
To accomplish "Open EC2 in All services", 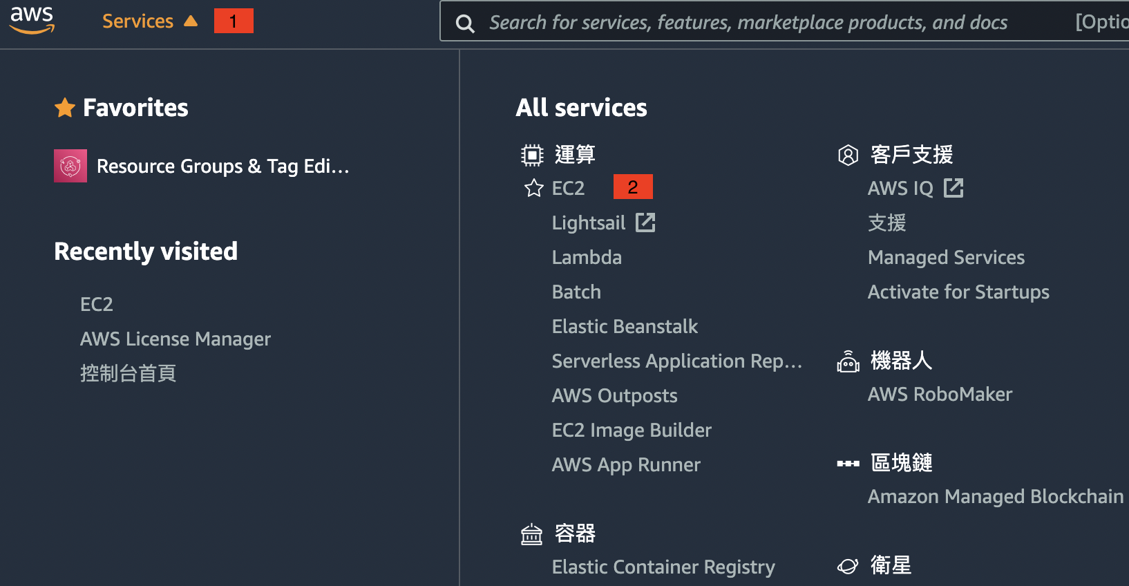I will pos(568,188).
